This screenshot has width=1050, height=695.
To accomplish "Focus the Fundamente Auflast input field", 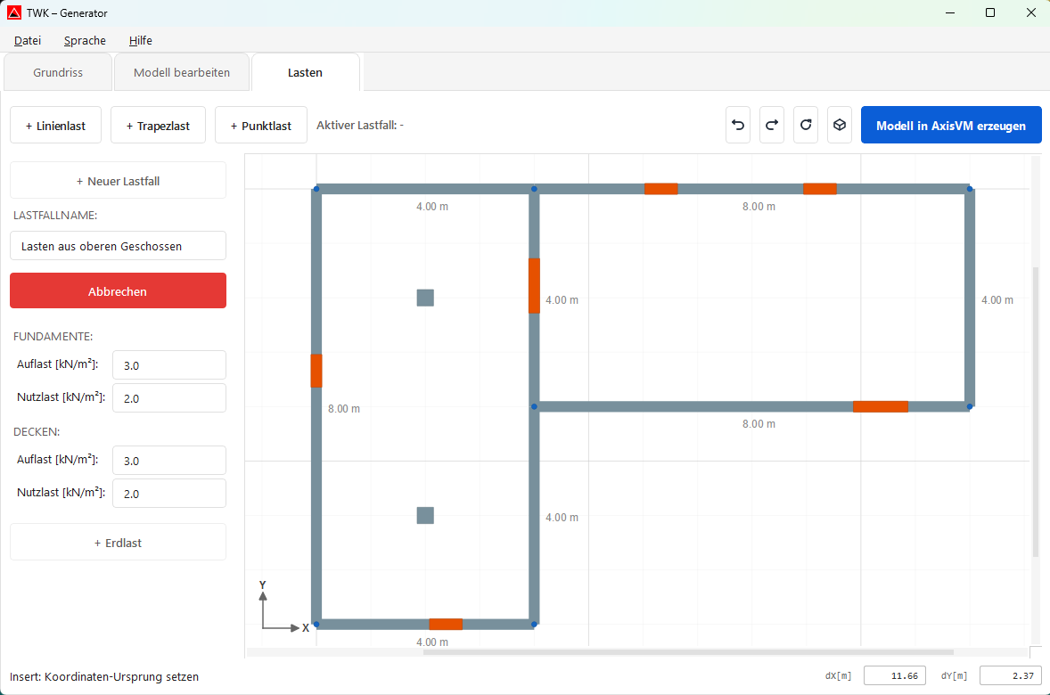I will pos(168,365).
